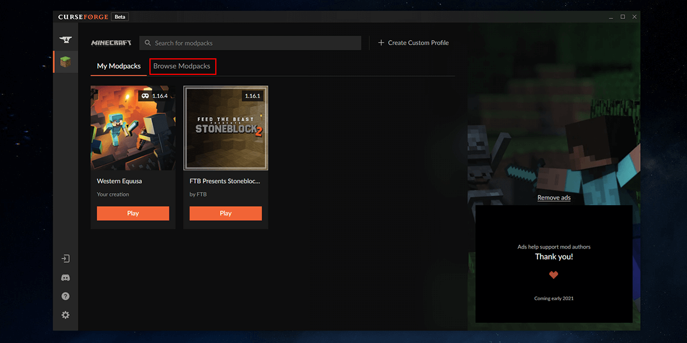Select the My Modpacks tab
687x343 pixels.
[x=118, y=66]
